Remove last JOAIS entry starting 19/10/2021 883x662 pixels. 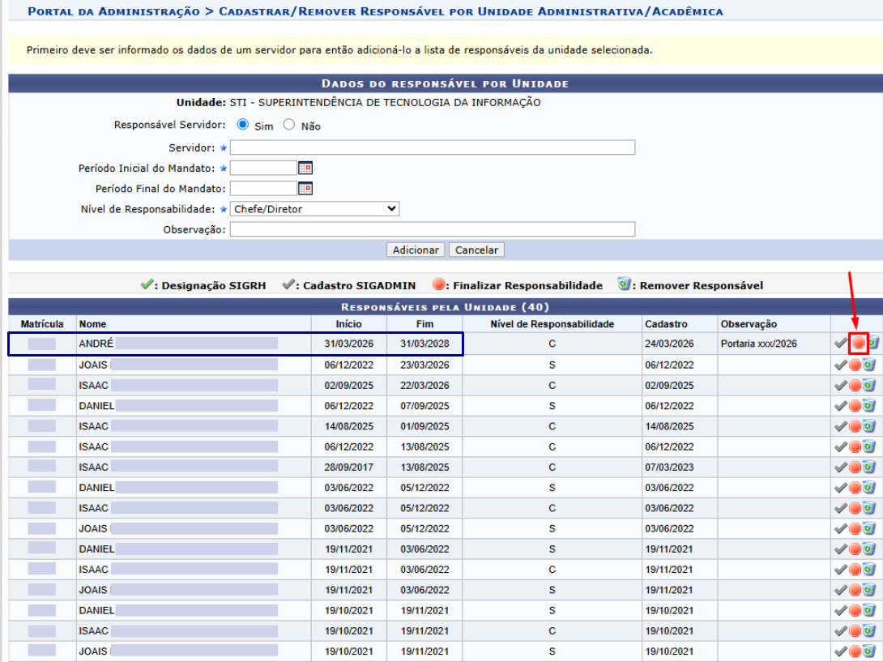coord(868,651)
